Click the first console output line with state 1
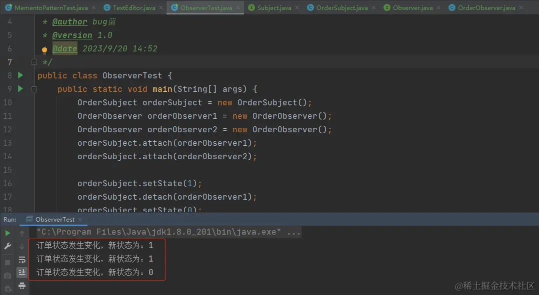The height and width of the screenshot is (295, 539). (95, 245)
